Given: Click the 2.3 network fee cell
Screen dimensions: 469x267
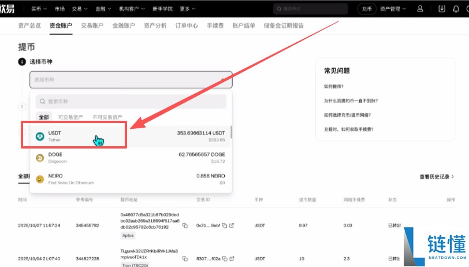Looking at the screenshot, I should [347, 258].
